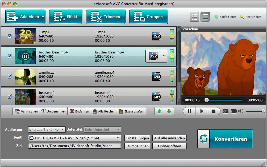Pause the preview video
Viewport: 267px width, 167px height.
point(190,111)
